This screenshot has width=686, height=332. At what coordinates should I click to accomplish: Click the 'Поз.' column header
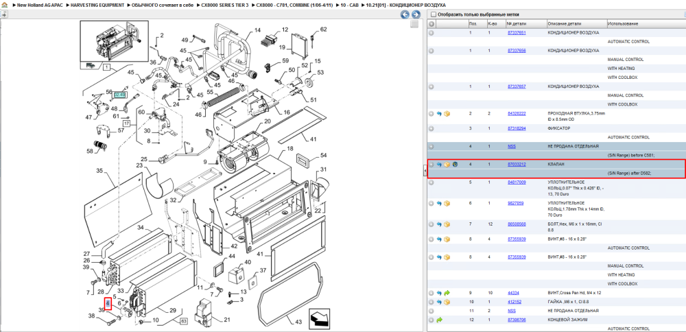click(x=477, y=23)
